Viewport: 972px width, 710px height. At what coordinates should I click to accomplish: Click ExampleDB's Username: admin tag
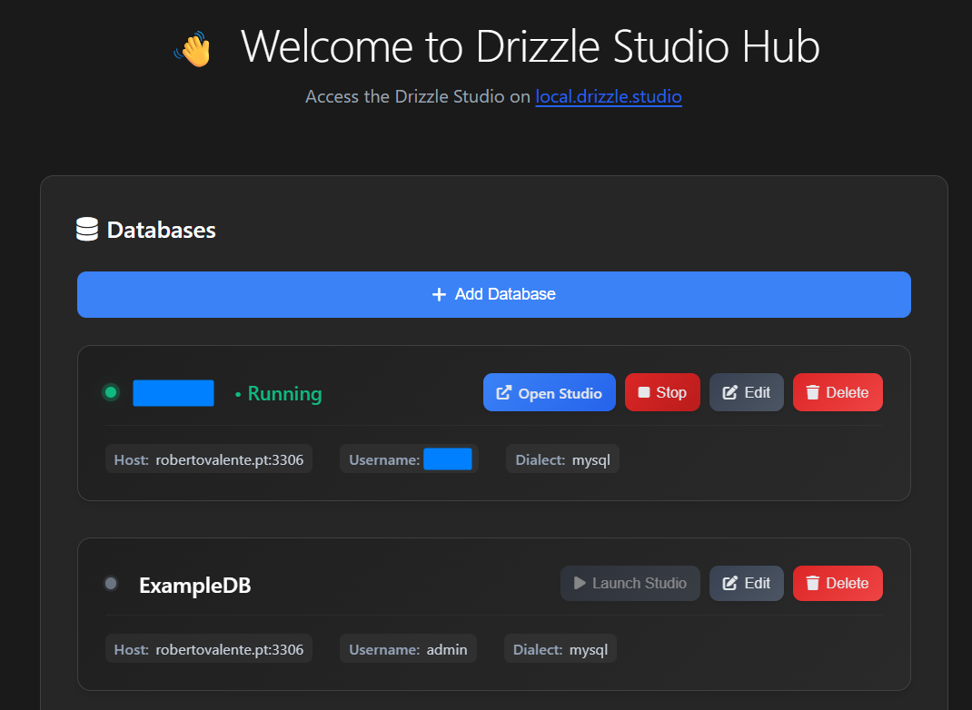click(408, 649)
